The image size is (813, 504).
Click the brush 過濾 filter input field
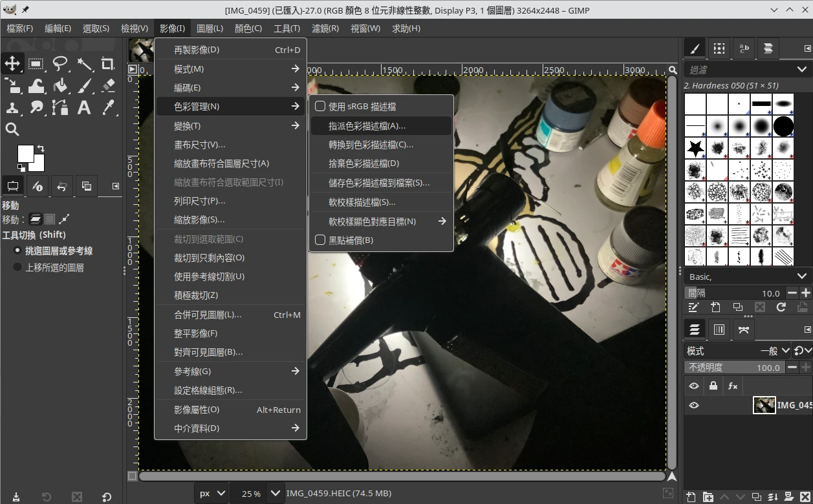(739, 70)
